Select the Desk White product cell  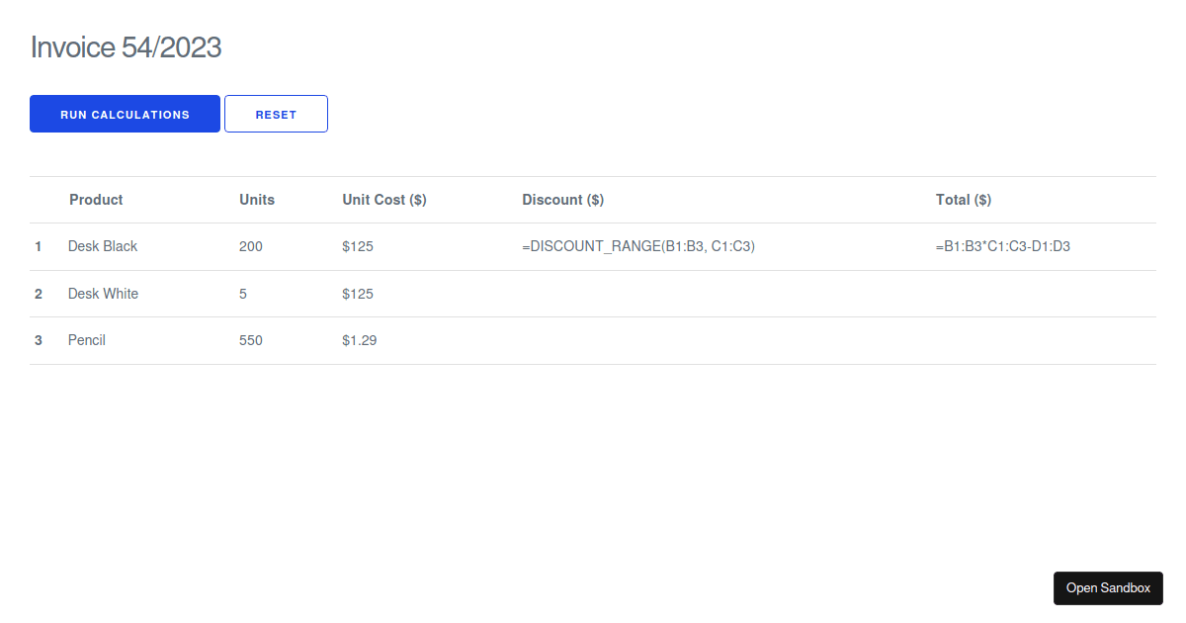pos(103,294)
